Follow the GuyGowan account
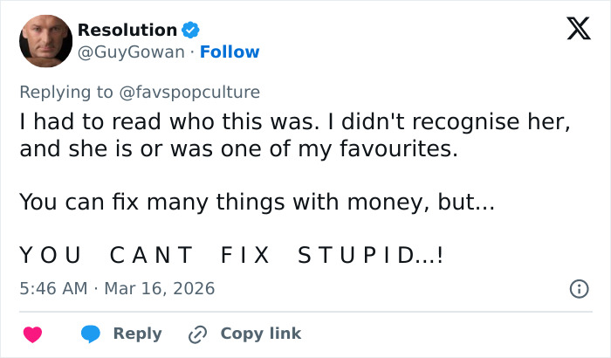 230,52
